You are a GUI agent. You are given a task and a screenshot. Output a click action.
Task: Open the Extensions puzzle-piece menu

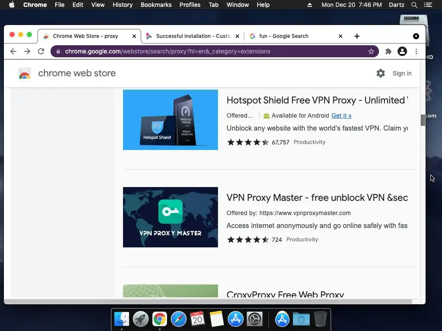tap(388, 51)
